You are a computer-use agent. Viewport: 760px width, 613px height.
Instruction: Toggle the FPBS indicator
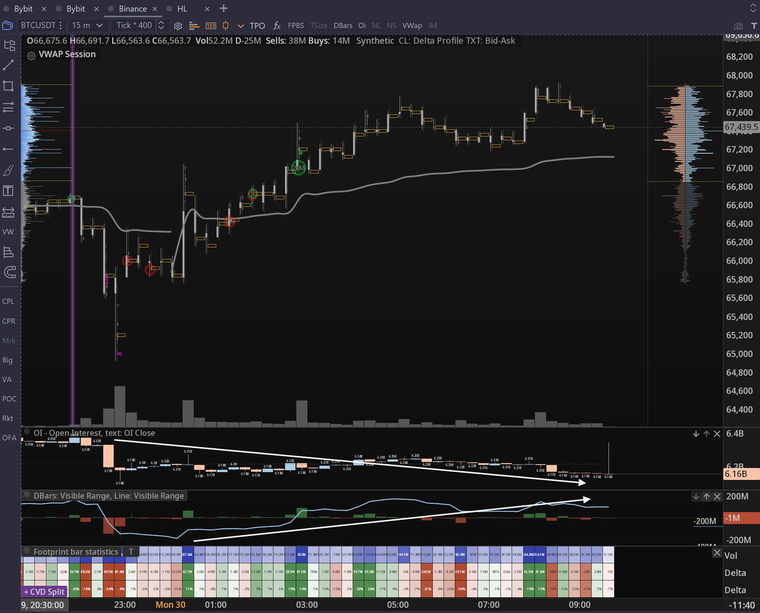(296, 26)
